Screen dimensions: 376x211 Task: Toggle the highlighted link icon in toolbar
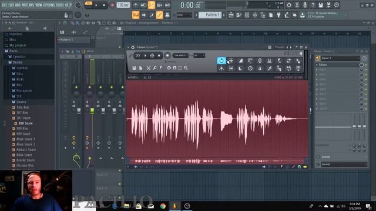coord(159,15)
